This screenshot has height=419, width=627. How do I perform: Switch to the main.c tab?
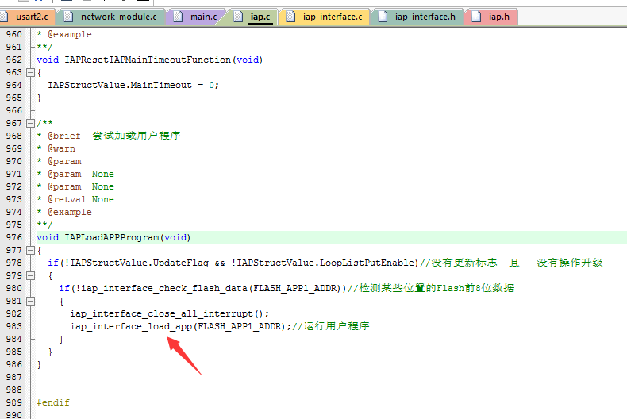coord(198,17)
